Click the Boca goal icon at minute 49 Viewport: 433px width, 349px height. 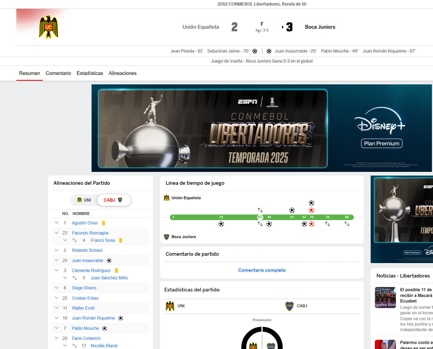coord(269,224)
